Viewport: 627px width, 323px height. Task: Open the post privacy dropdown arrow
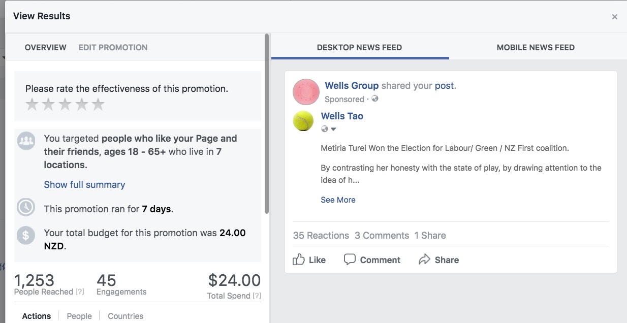334,129
